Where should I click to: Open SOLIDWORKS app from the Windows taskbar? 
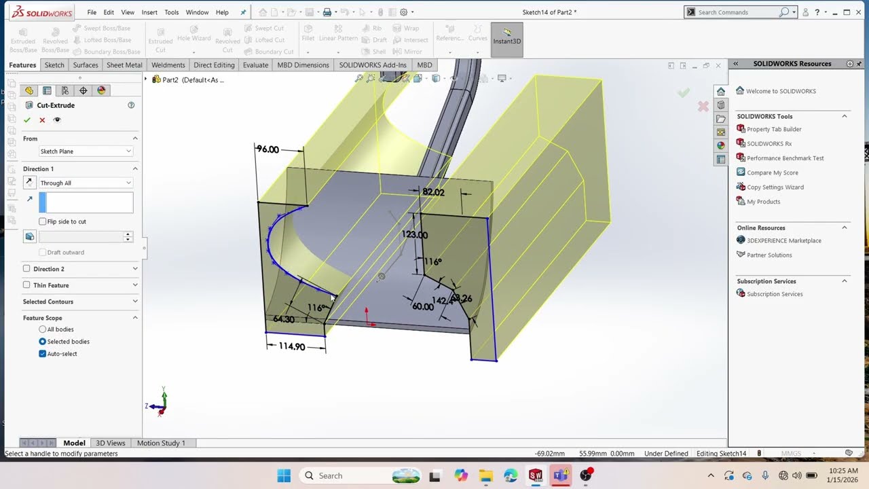point(536,475)
